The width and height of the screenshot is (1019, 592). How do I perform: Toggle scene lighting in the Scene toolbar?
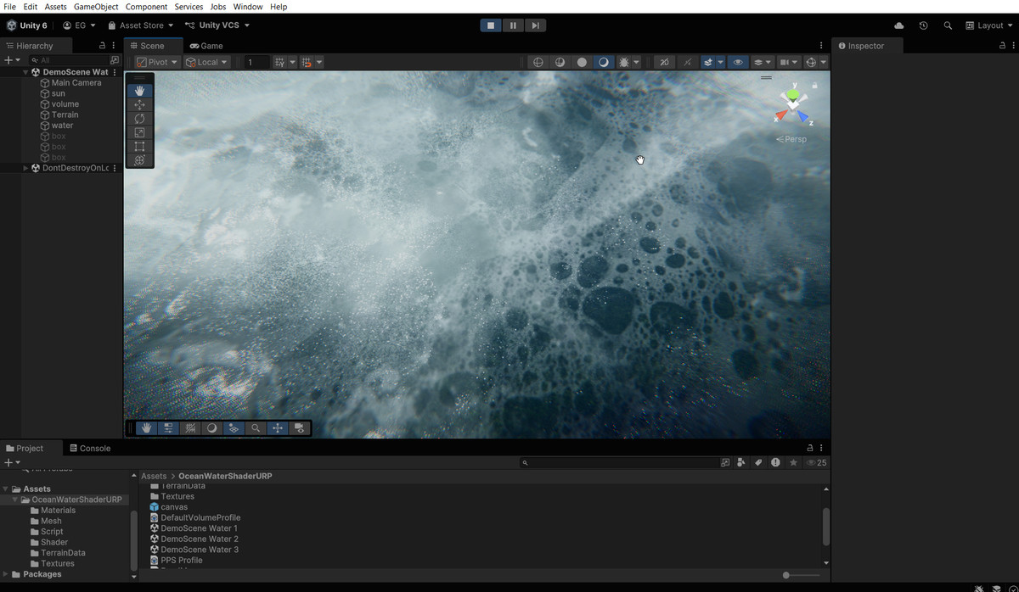pos(687,62)
